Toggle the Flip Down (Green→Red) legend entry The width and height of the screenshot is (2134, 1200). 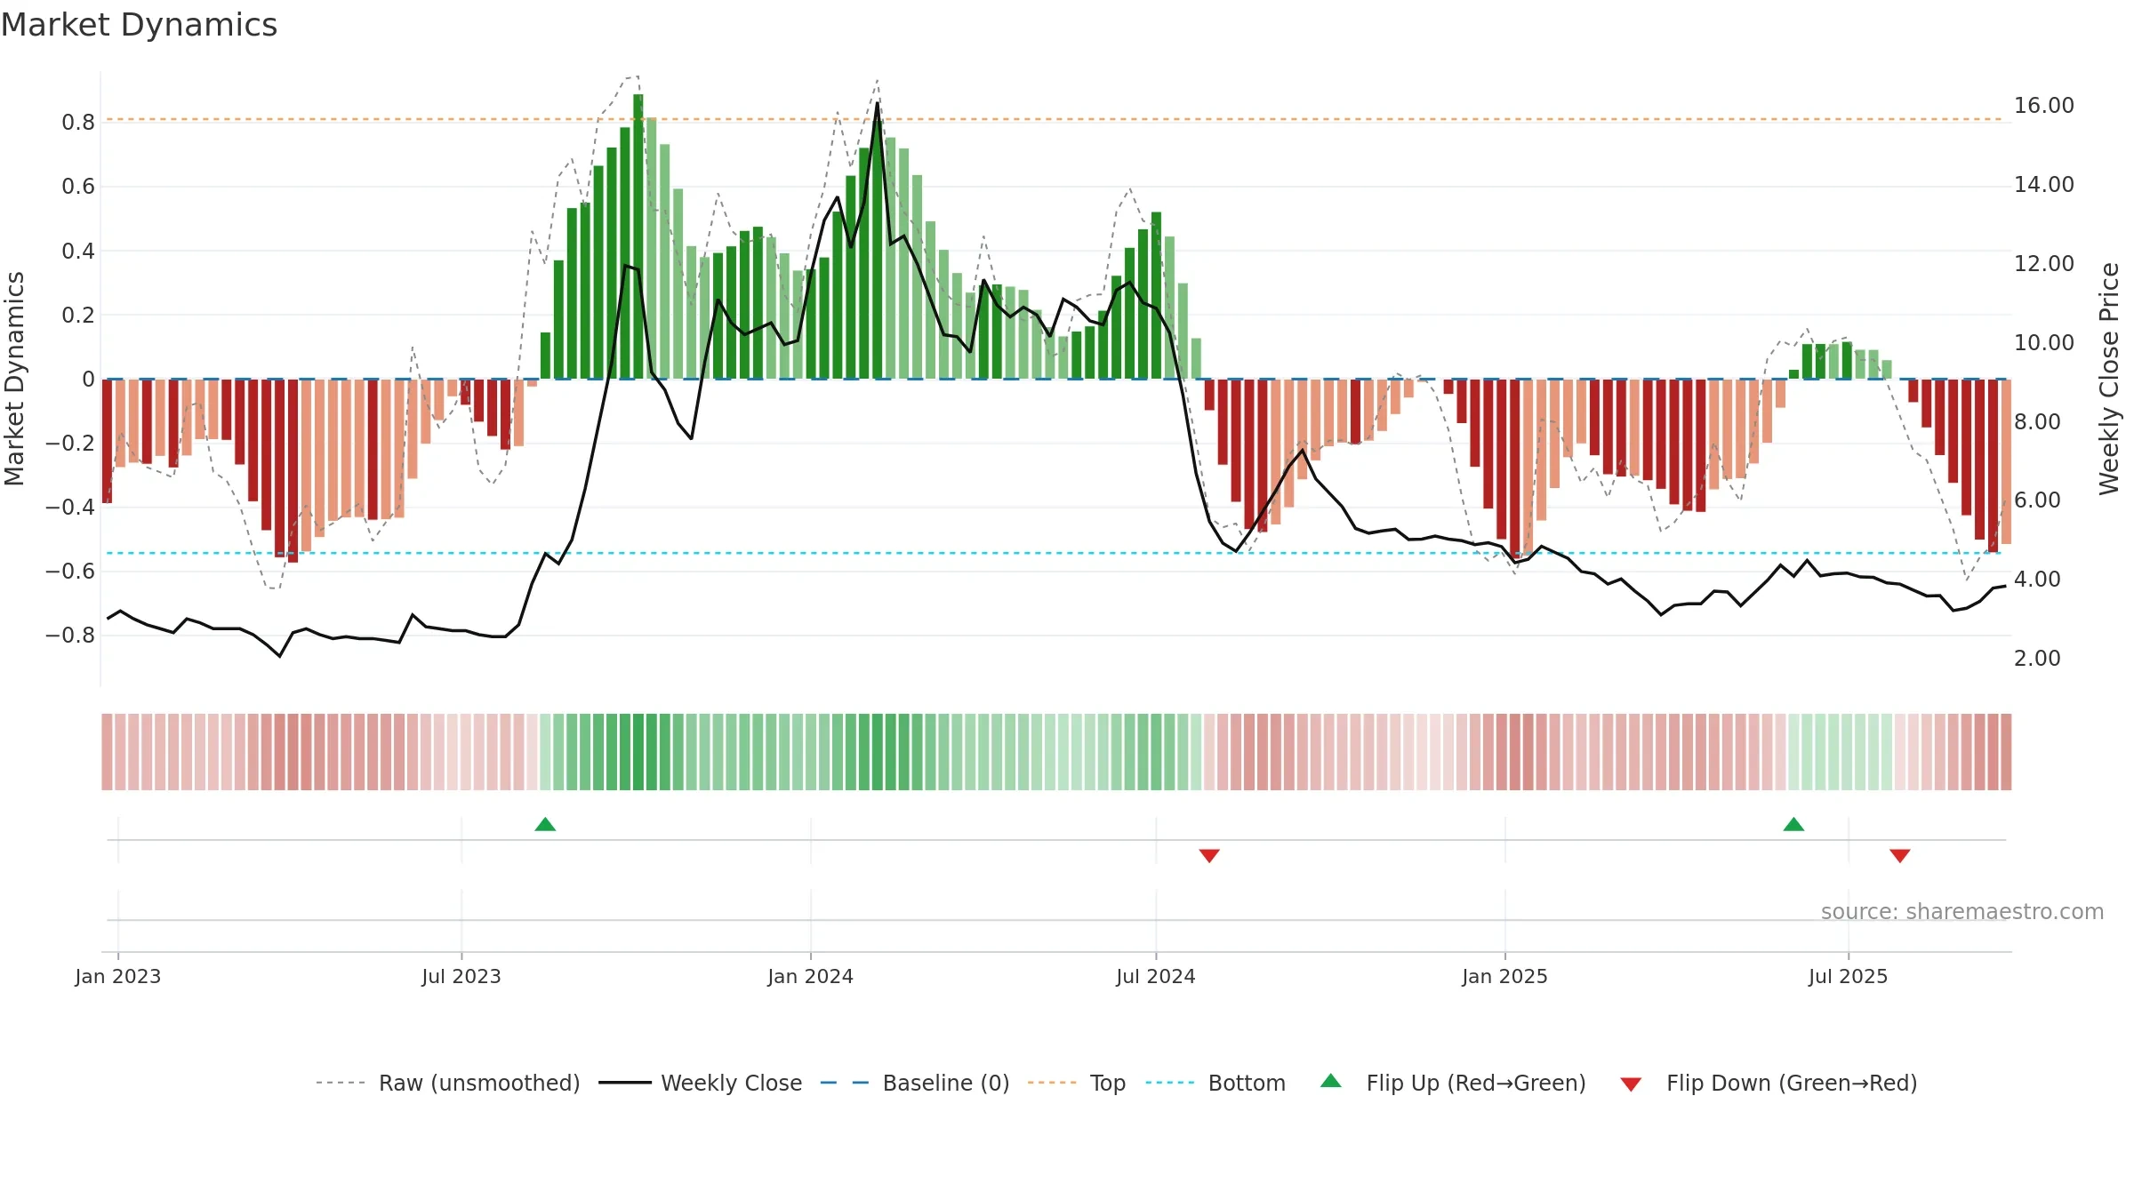(1769, 1083)
